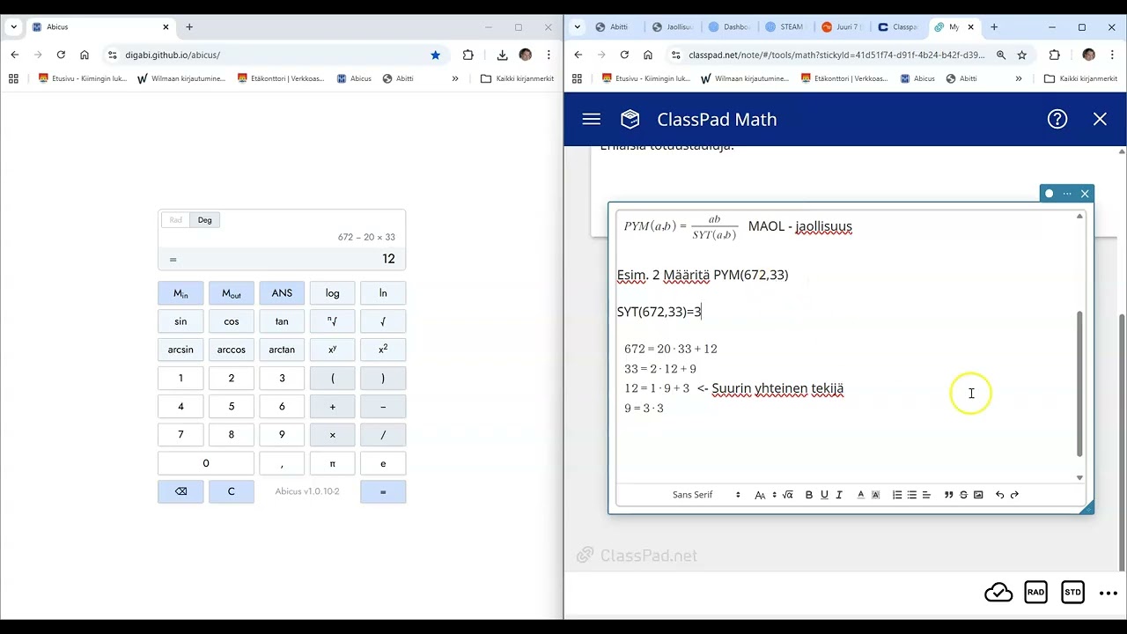This screenshot has height=634, width=1127.
Task: Toggle RAD angle mode in ClassPad
Action: 1035,593
